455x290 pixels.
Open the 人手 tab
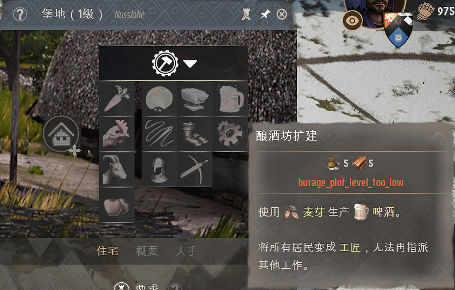coord(186,251)
